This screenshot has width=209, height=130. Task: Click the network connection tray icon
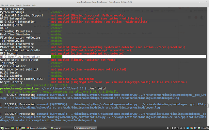(178, 128)
